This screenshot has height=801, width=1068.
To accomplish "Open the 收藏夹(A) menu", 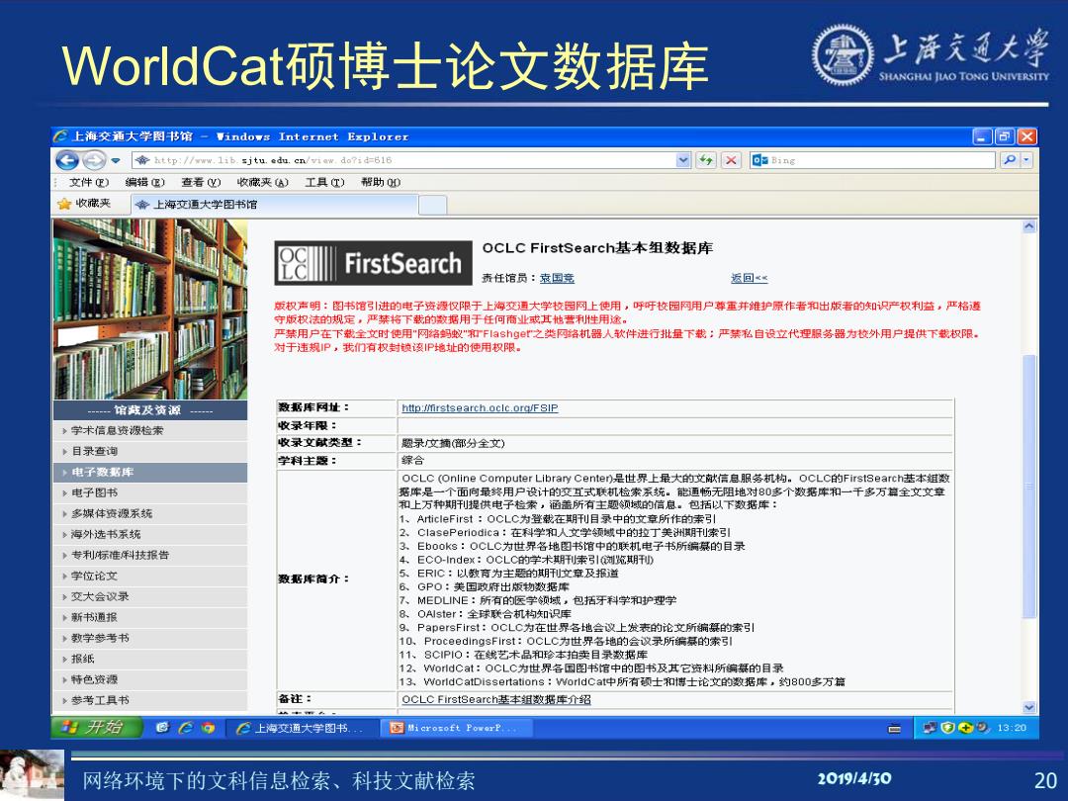I will click(x=262, y=182).
